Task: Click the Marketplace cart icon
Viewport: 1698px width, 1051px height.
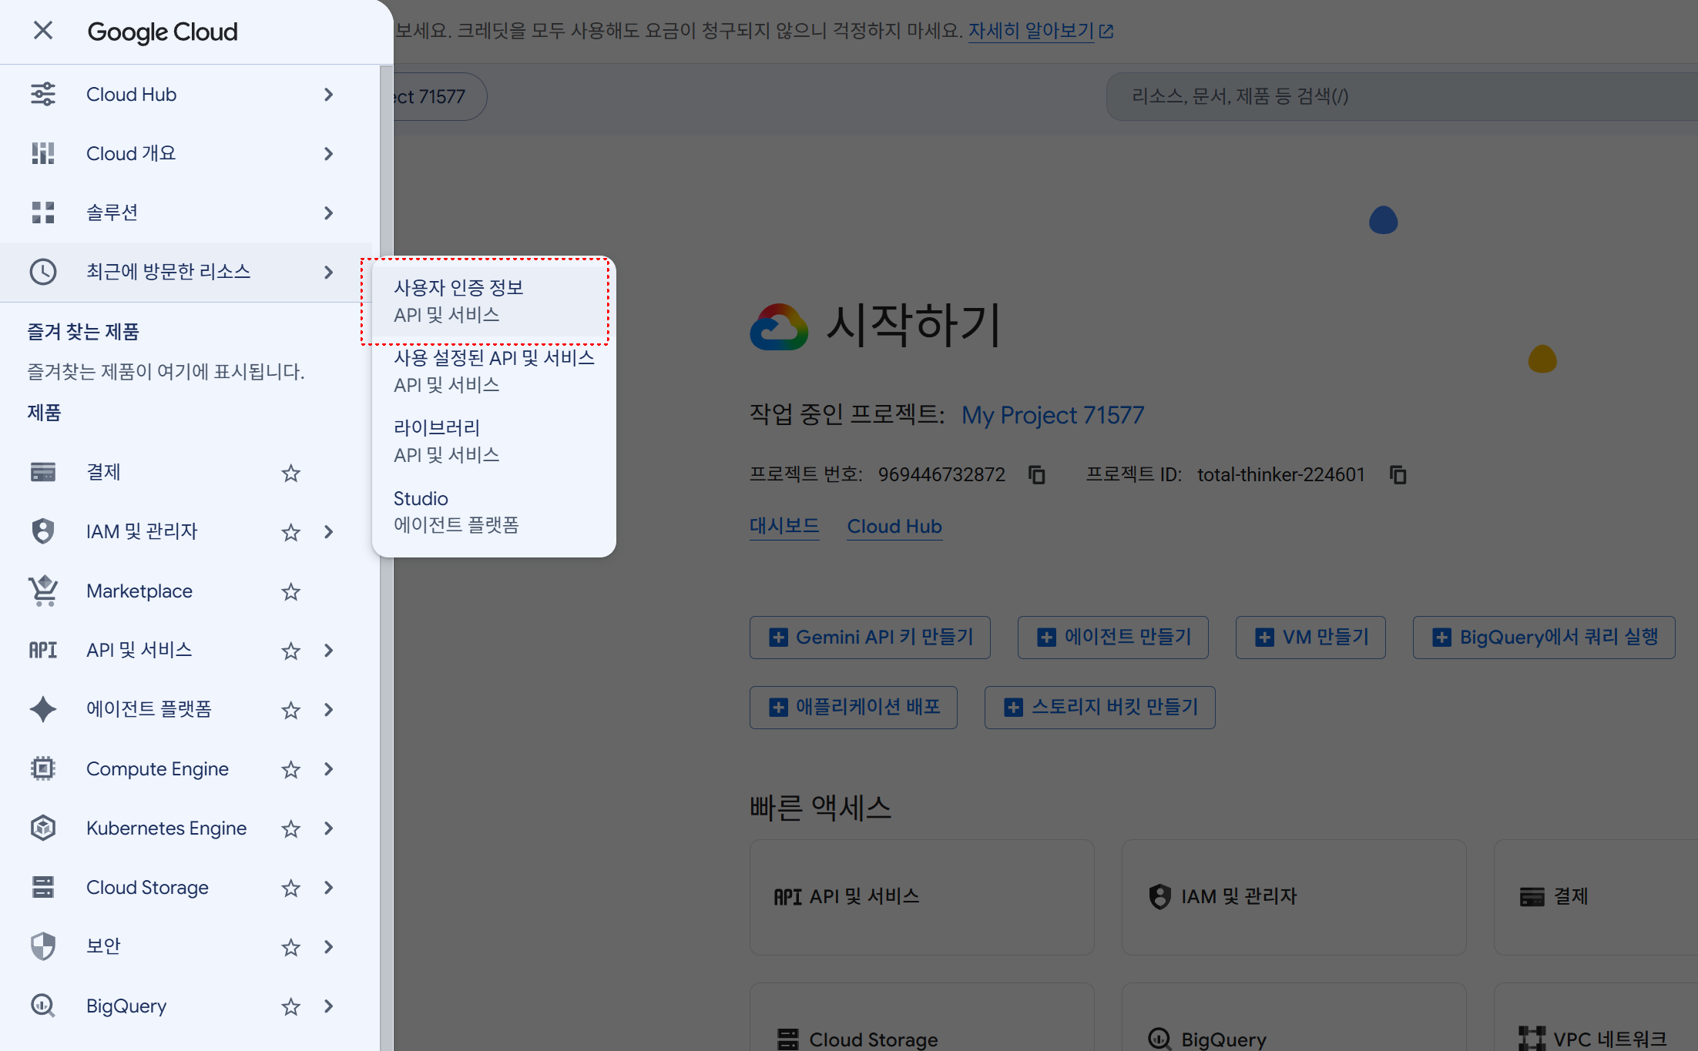Action: pyautogui.click(x=43, y=591)
